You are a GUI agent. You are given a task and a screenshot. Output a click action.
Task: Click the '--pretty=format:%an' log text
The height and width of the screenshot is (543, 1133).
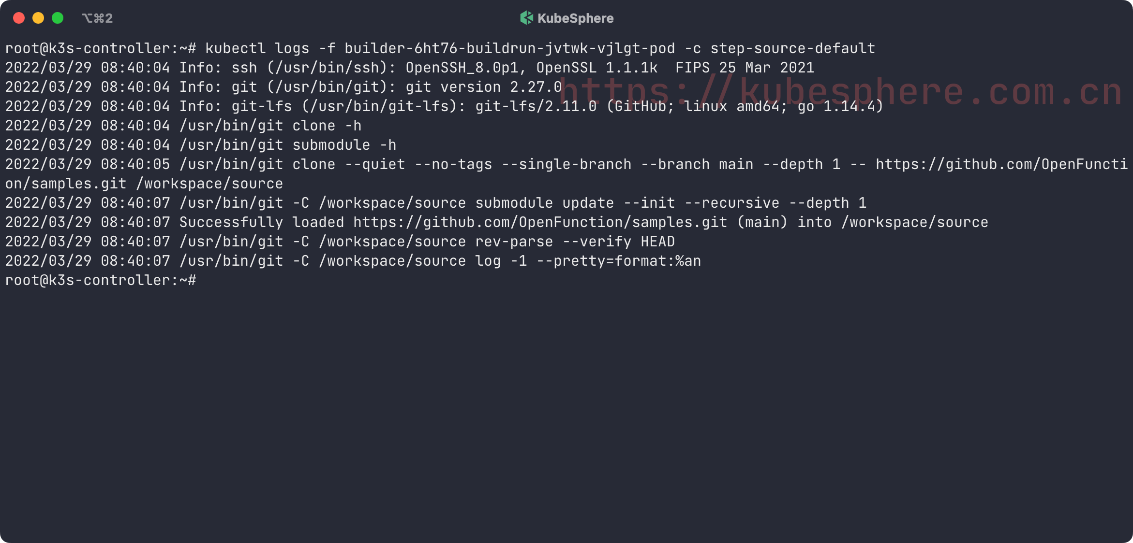point(619,261)
